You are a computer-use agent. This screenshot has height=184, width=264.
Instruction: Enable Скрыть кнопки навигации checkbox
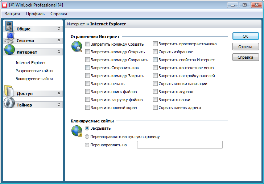click(x=155, y=83)
